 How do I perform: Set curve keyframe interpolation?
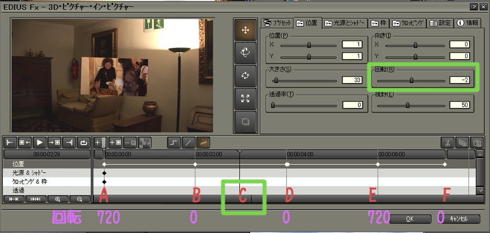[x=203, y=143]
